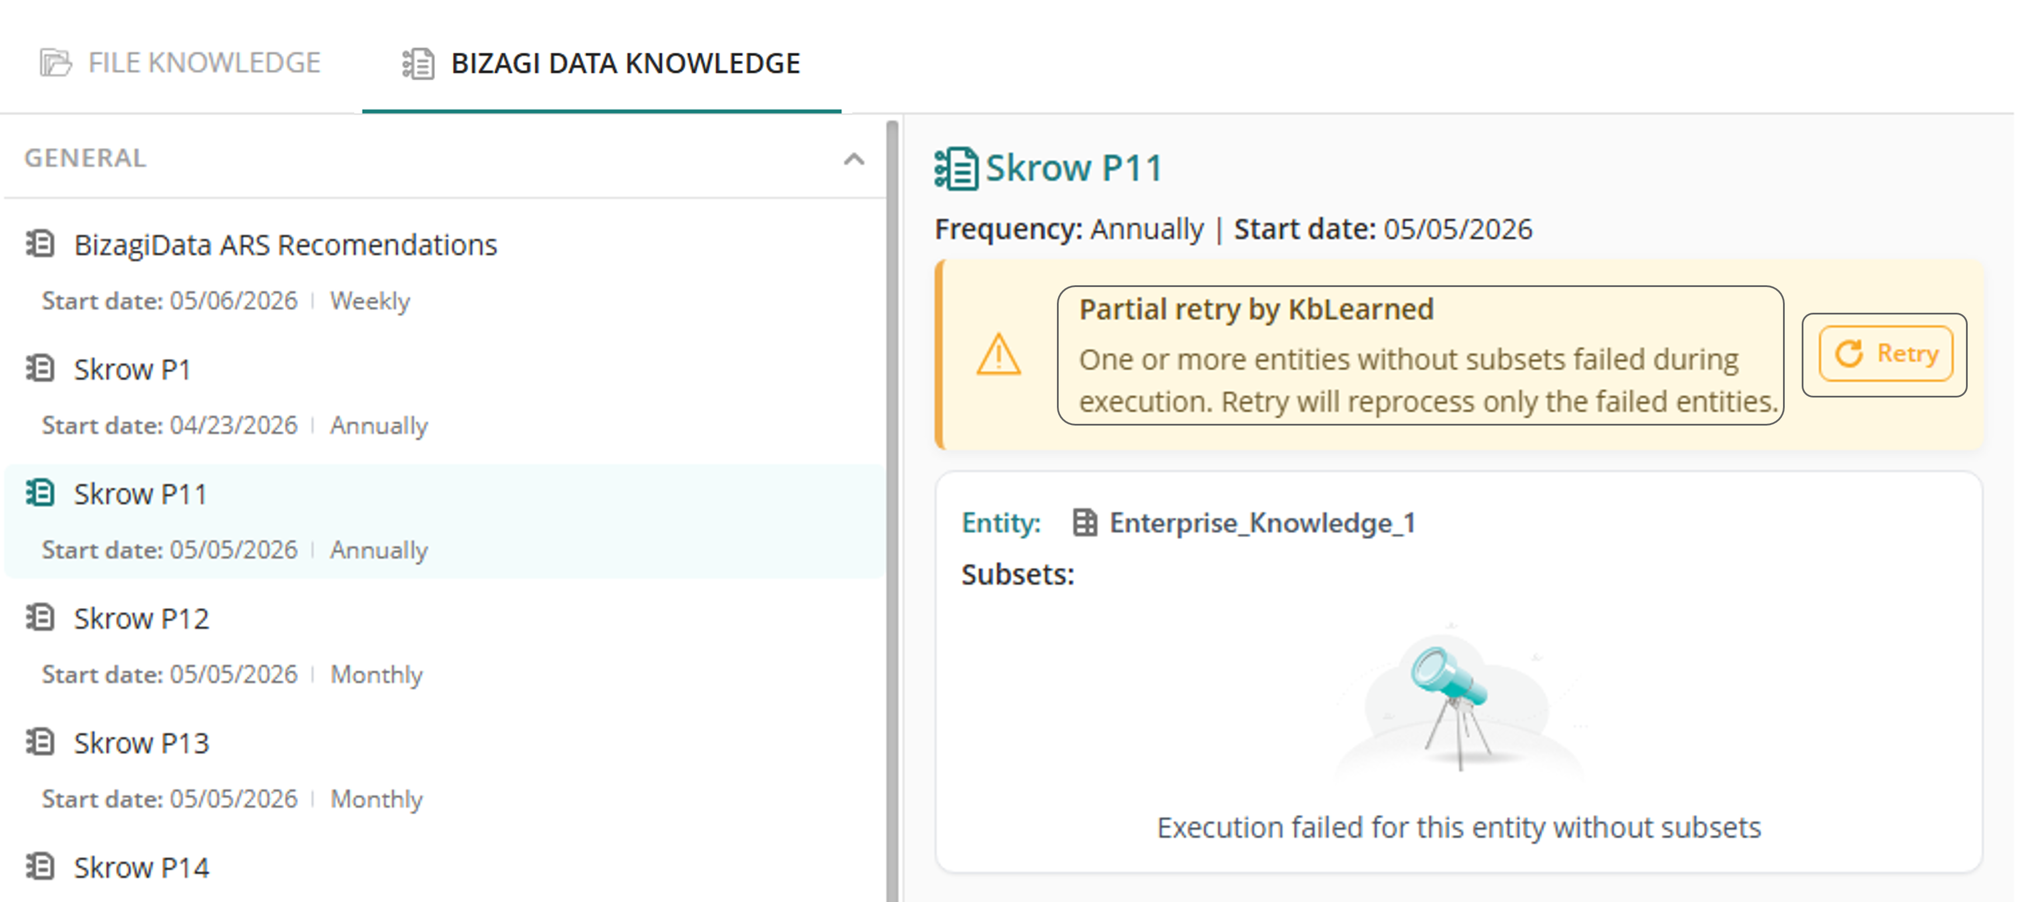The image size is (2018, 902).
Task: Click 'Monthly' under Skrow P13
Action: coord(377,799)
